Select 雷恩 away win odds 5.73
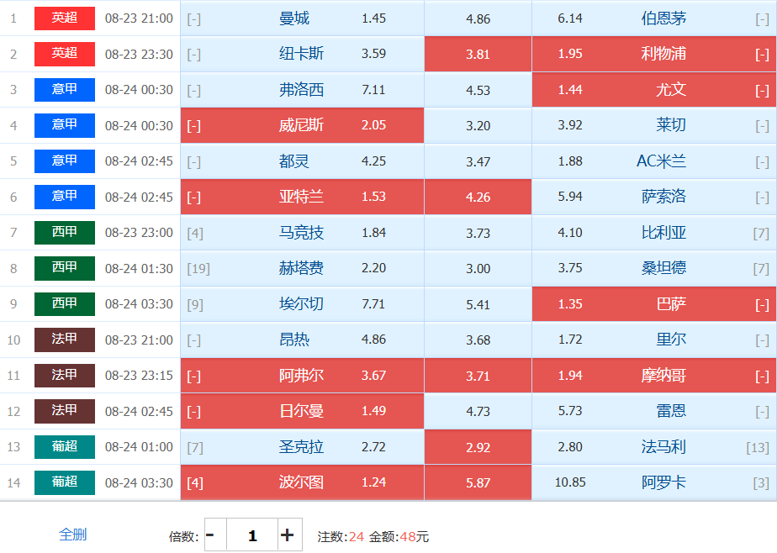The height and width of the screenshot is (553, 777). (x=654, y=411)
